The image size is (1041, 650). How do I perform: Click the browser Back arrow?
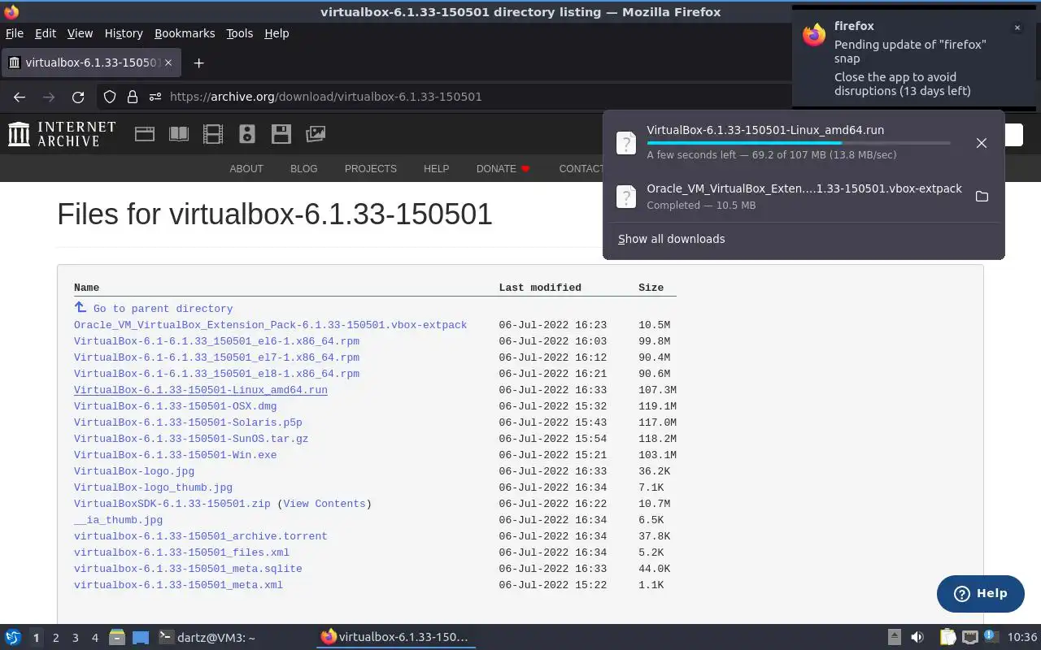pos(20,97)
